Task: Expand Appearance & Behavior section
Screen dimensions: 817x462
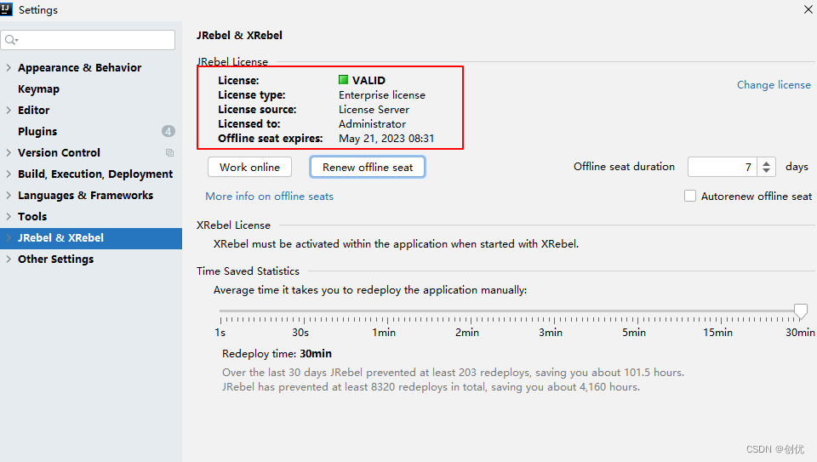Action: click(x=9, y=67)
